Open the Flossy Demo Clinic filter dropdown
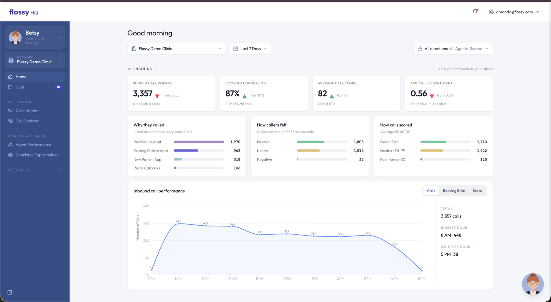 (177, 49)
